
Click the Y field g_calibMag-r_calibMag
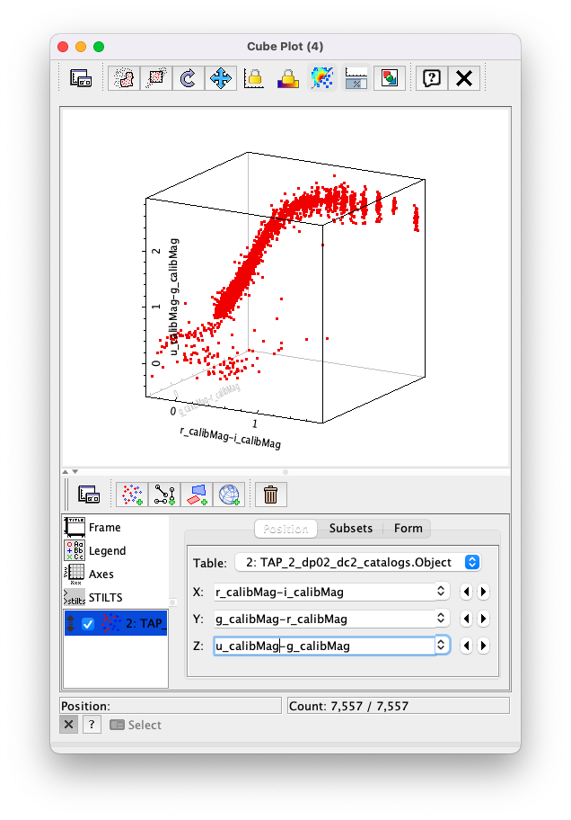tap(324, 619)
